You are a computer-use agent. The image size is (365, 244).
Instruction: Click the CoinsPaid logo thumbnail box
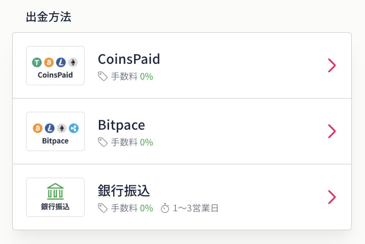(55, 65)
